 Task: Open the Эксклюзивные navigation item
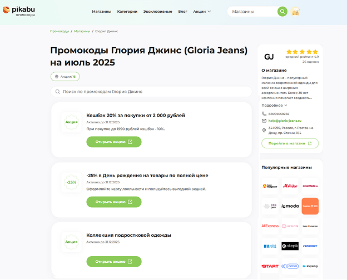coord(157,12)
